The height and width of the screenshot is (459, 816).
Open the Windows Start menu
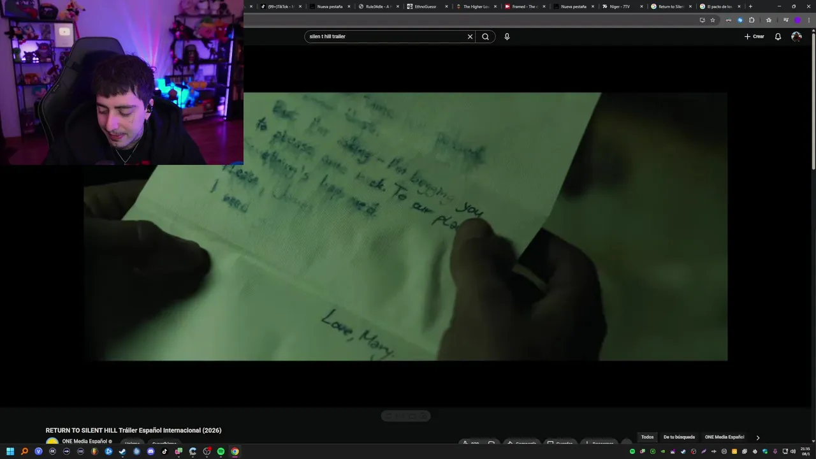coord(10,451)
